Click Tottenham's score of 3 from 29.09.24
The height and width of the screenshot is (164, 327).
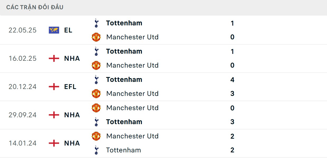(x=232, y=122)
